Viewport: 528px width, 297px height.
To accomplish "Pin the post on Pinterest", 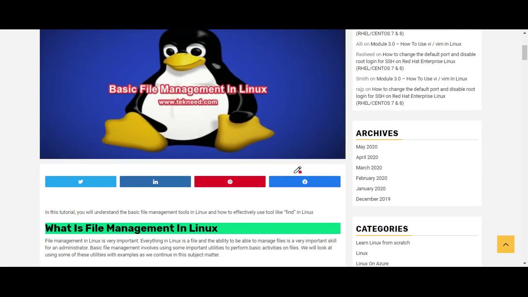I will point(230,181).
